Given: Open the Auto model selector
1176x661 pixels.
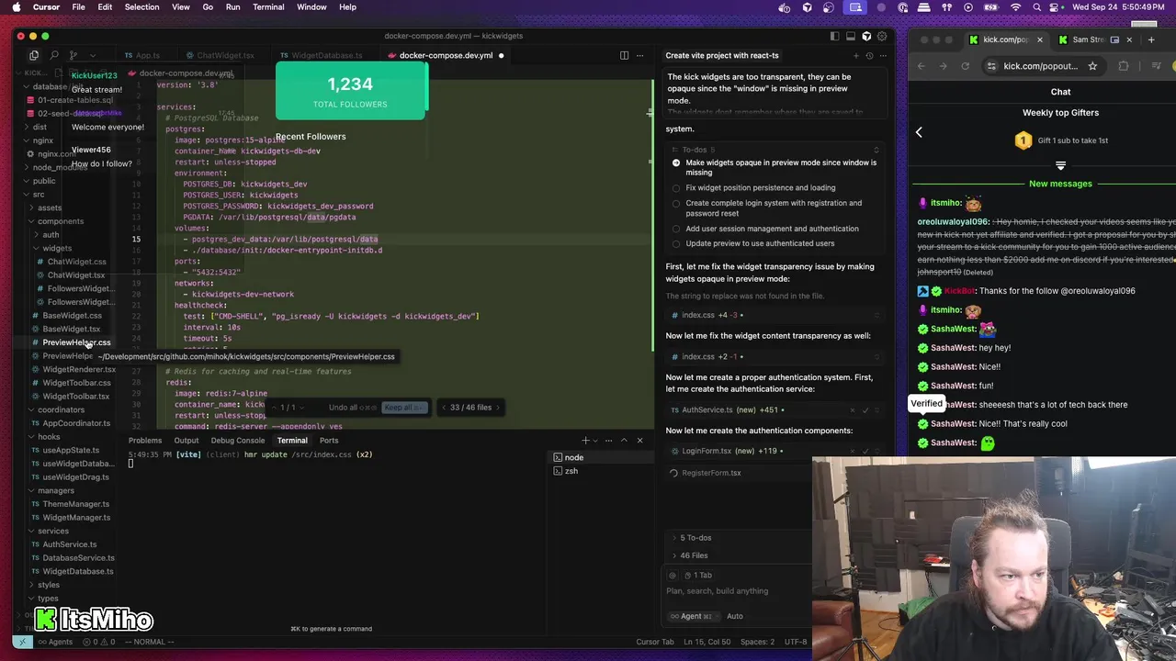Looking at the screenshot, I should (735, 616).
